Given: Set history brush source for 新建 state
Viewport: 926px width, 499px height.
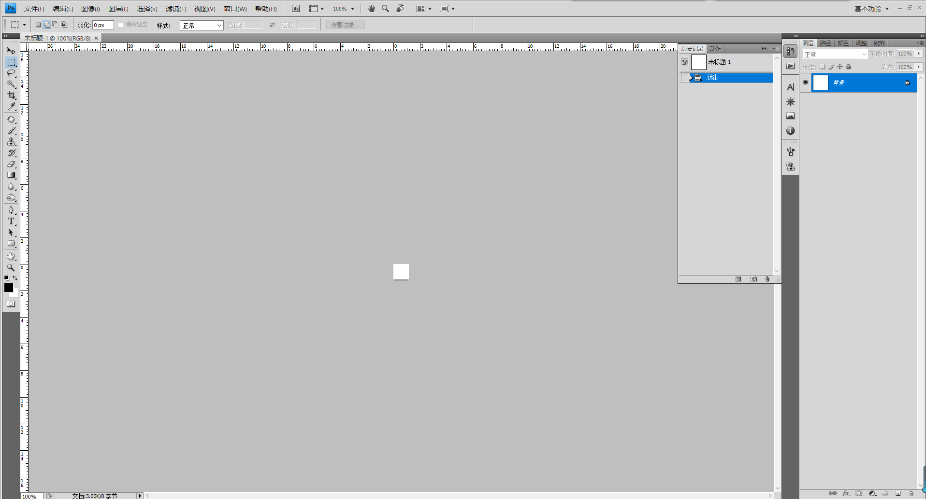Looking at the screenshot, I should pyautogui.click(x=684, y=78).
